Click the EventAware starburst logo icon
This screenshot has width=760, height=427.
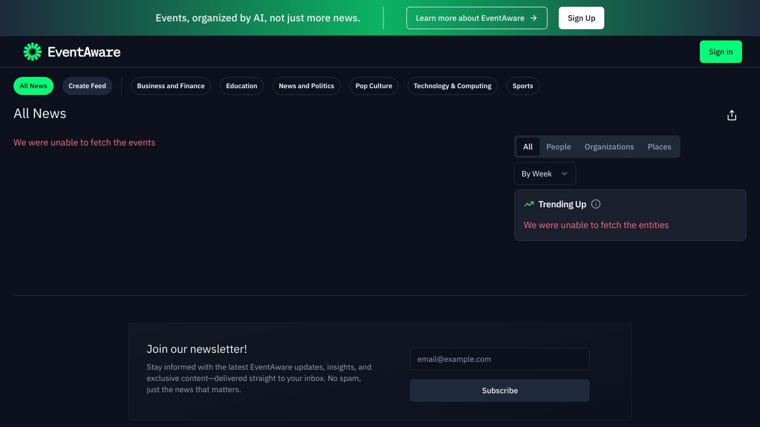(33, 52)
